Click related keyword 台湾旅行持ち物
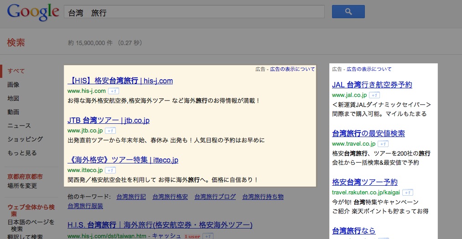This screenshot has width=462, height=239. [263, 197]
